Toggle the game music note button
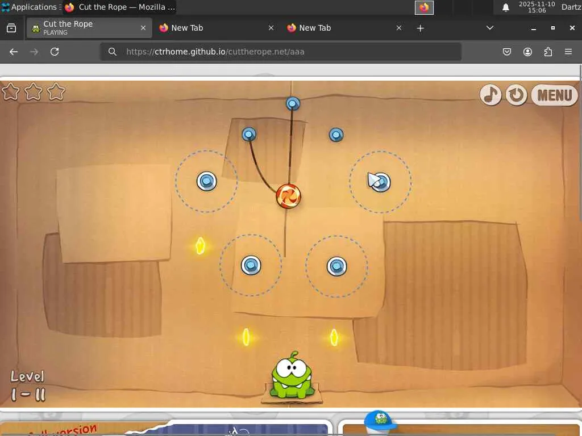This screenshot has width=582, height=436. [490, 95]
